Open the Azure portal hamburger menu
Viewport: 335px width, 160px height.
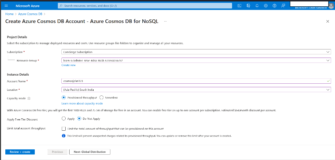click(6, 6)
